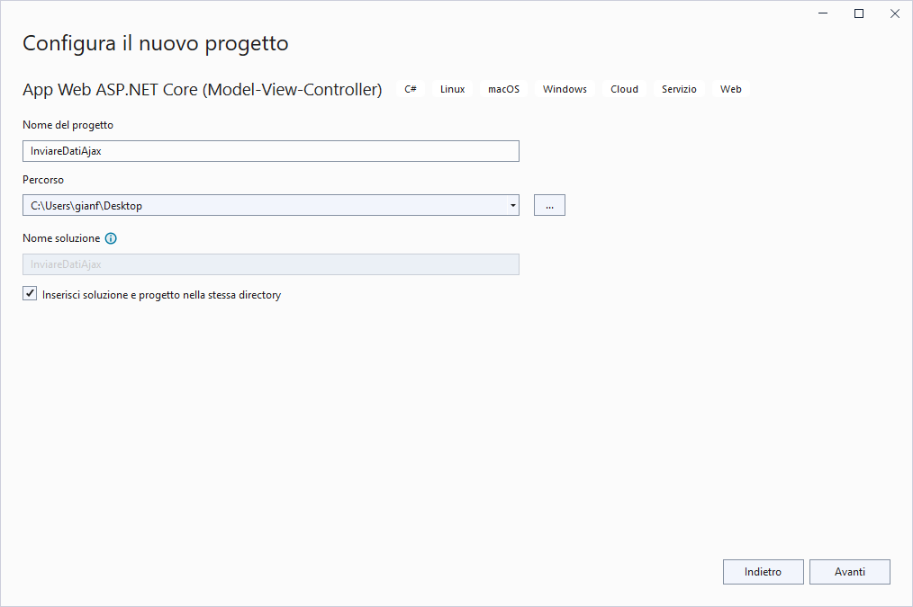The height and width of the screenshot is (607, 913).
Task: Click the disabled Nome soluzione field
Action: click(x=271, y=264)
